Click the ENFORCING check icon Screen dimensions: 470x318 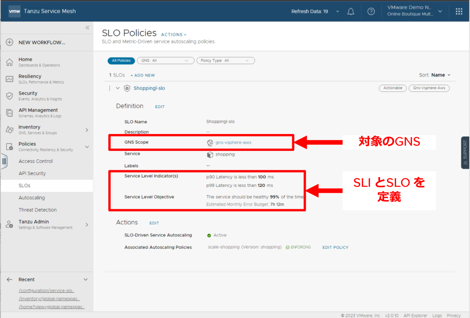pos(287,247)
